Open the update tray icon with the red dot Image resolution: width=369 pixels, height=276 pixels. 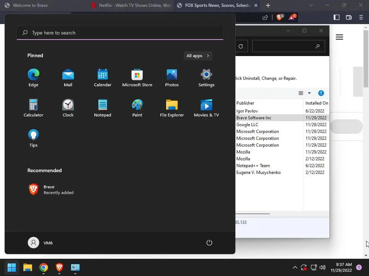point(304,267)
